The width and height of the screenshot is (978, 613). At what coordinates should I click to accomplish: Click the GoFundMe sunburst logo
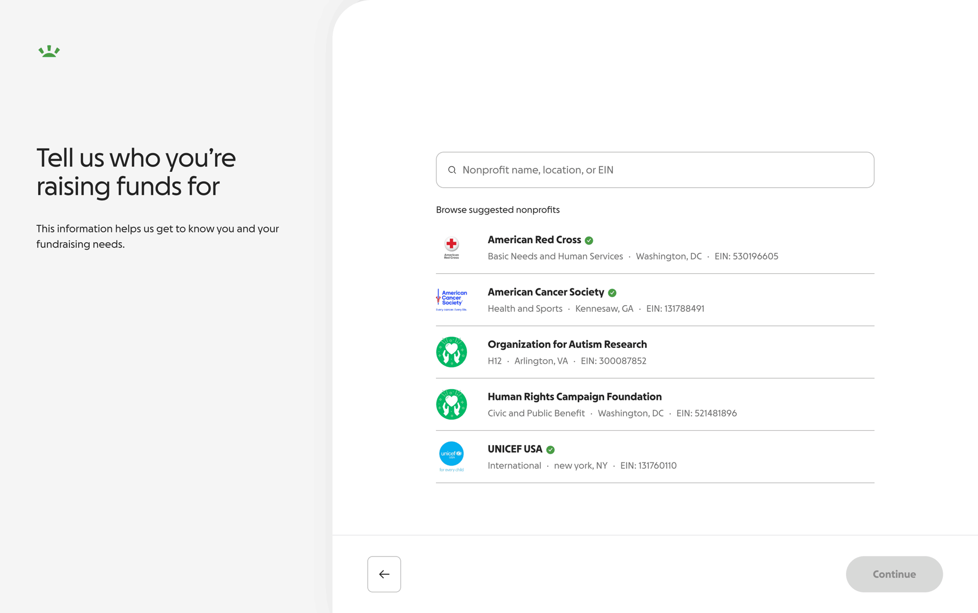pyautogui.click(x=49, y=51)
